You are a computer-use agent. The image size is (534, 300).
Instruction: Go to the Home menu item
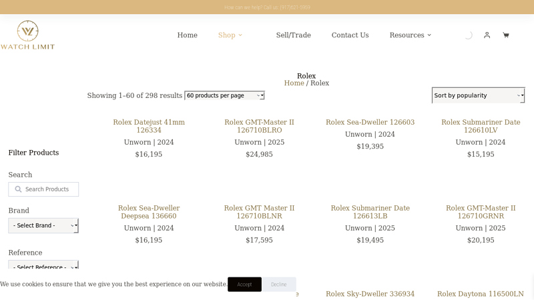[x=187, y=35]
